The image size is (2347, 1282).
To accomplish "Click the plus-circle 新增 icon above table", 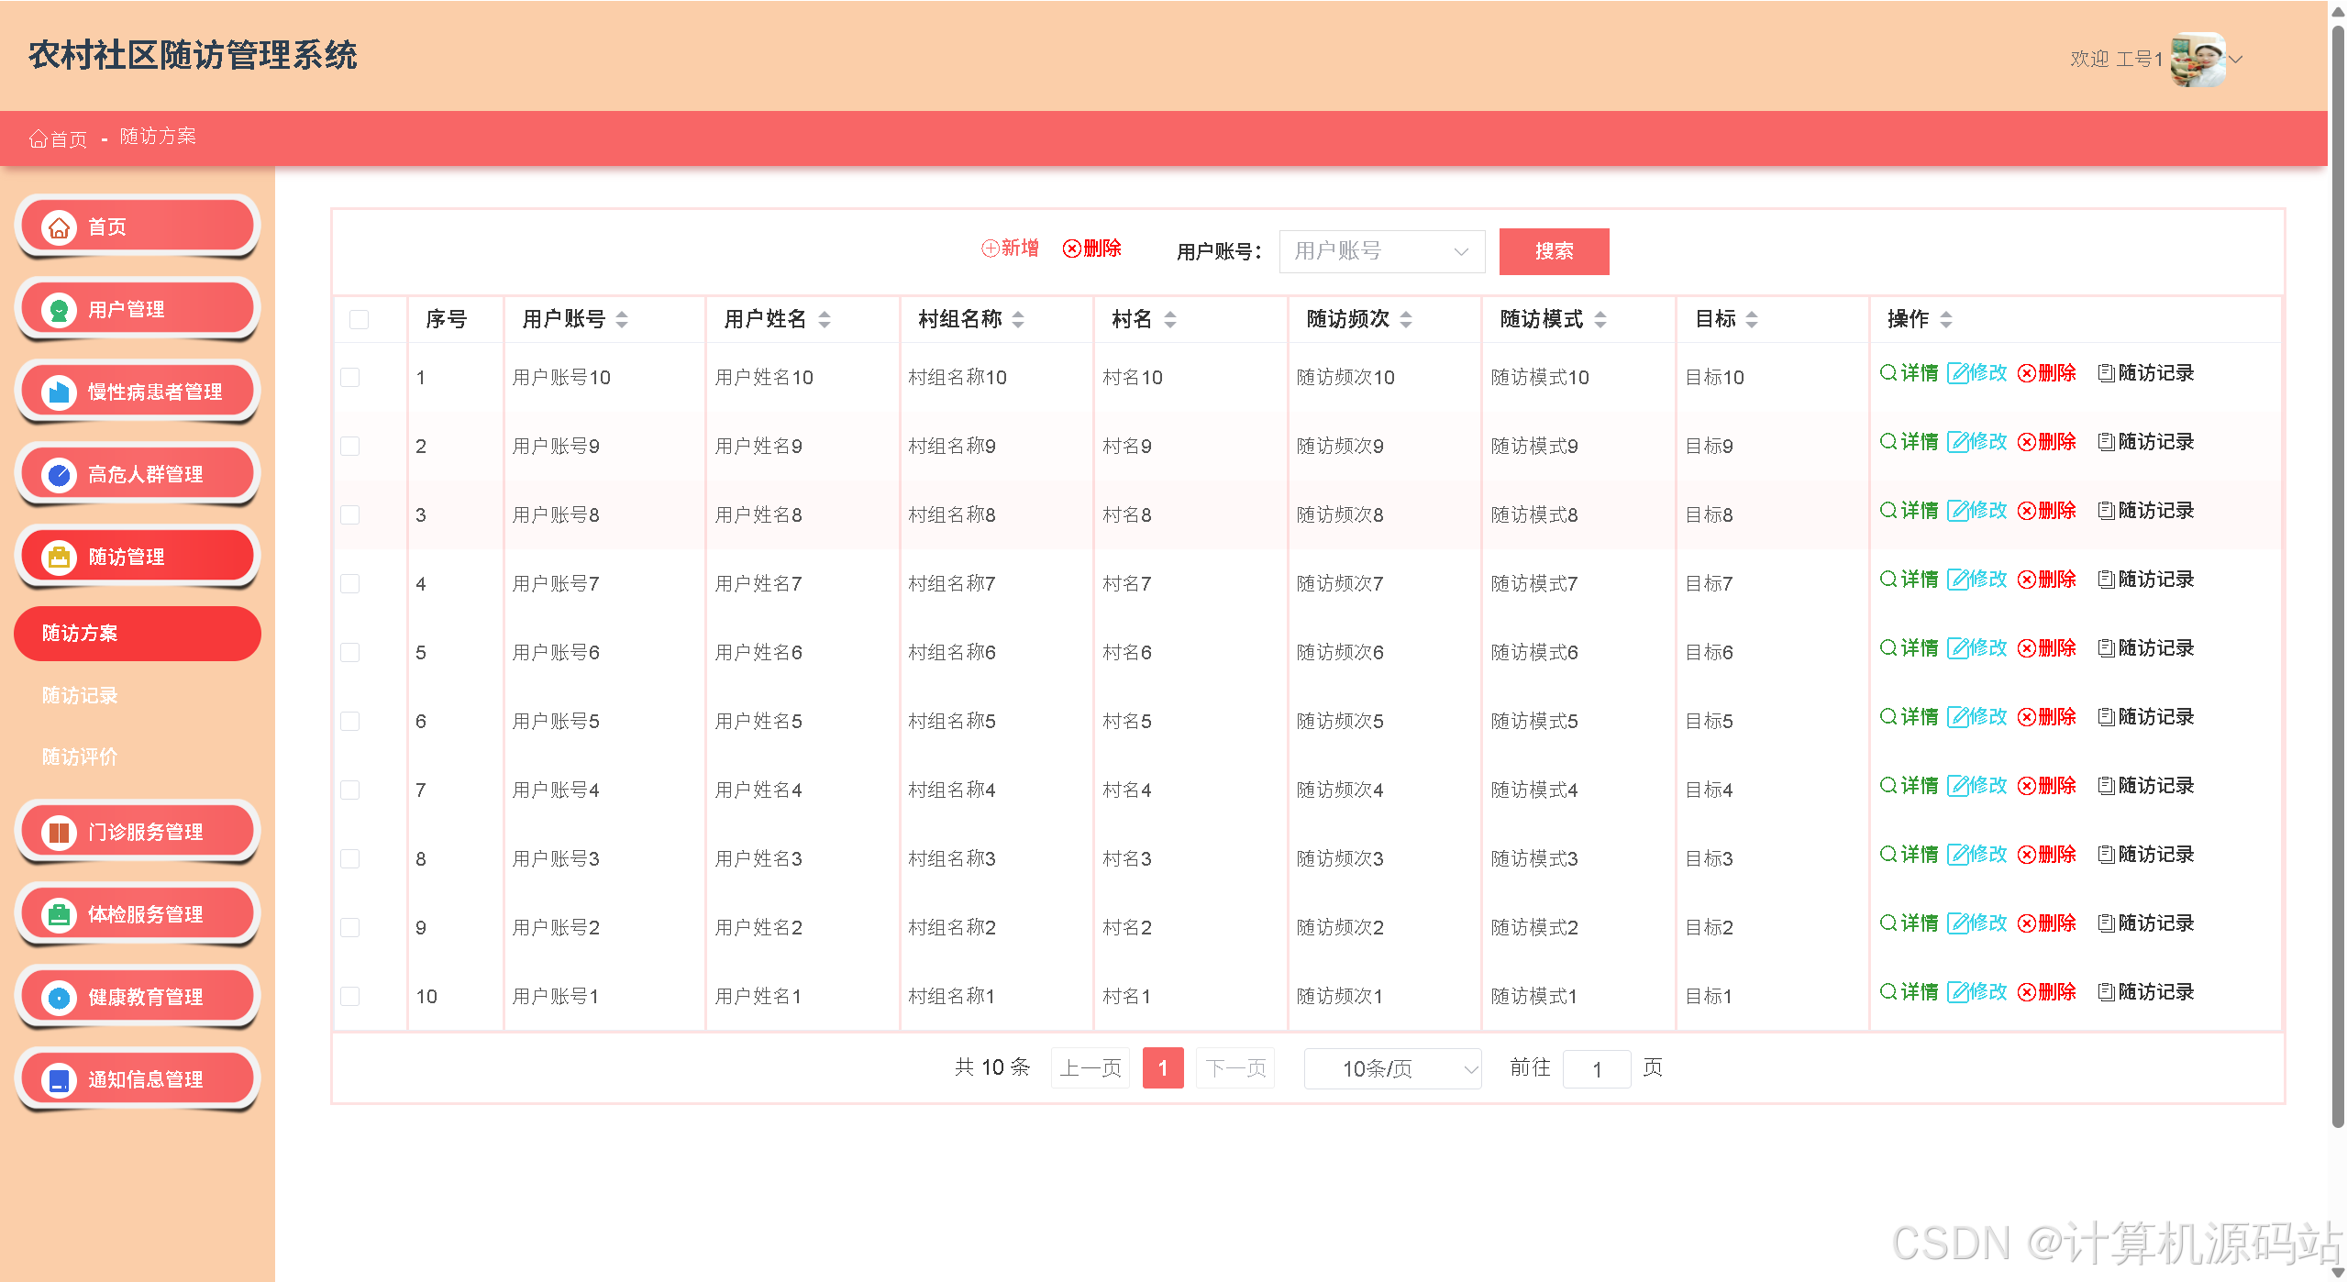I will coord(990,249).
